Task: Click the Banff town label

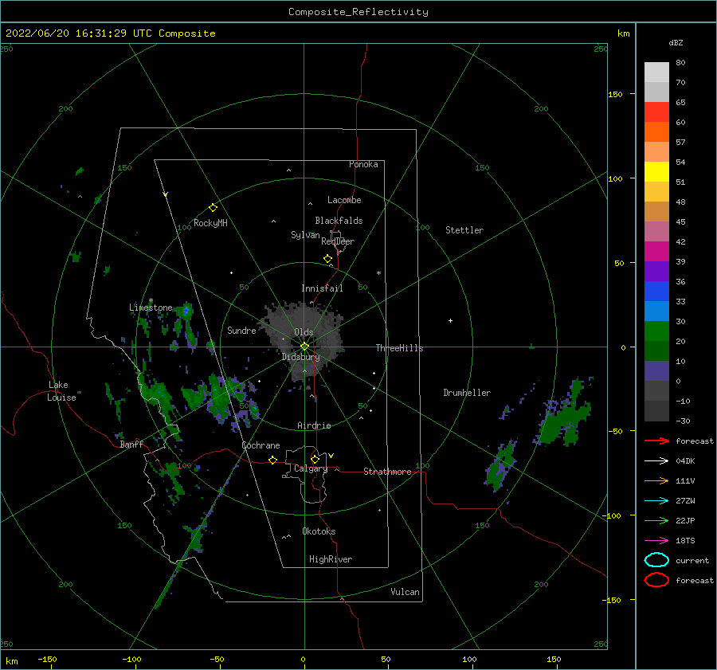Action: pos(131,445)
